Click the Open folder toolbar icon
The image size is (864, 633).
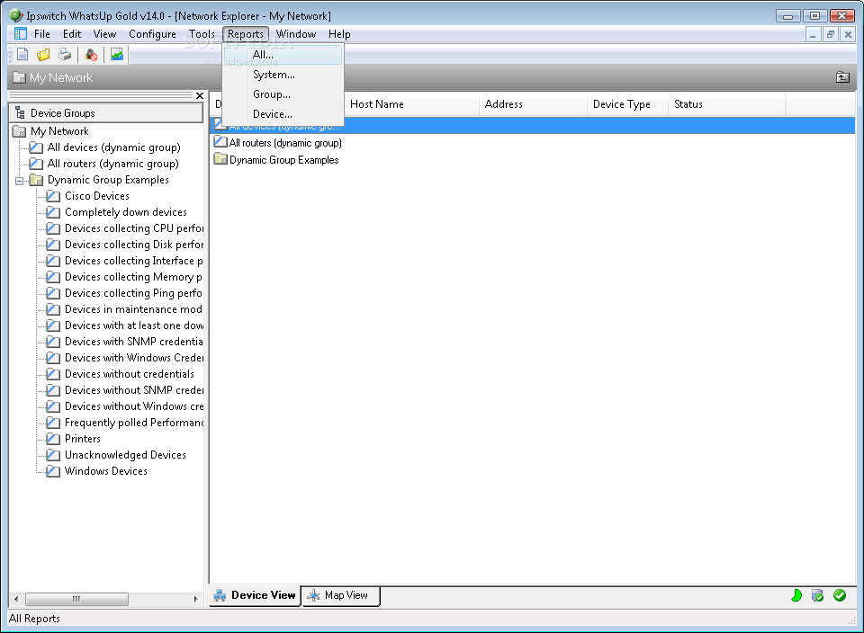point(43,55)
